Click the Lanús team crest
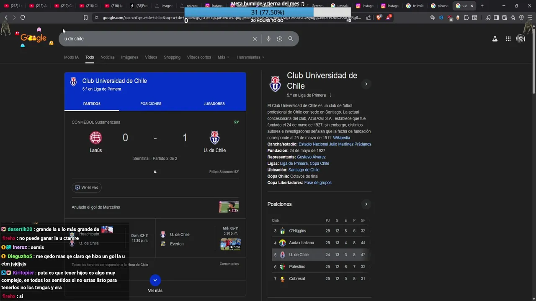The image size is (536, 301). 96,138
